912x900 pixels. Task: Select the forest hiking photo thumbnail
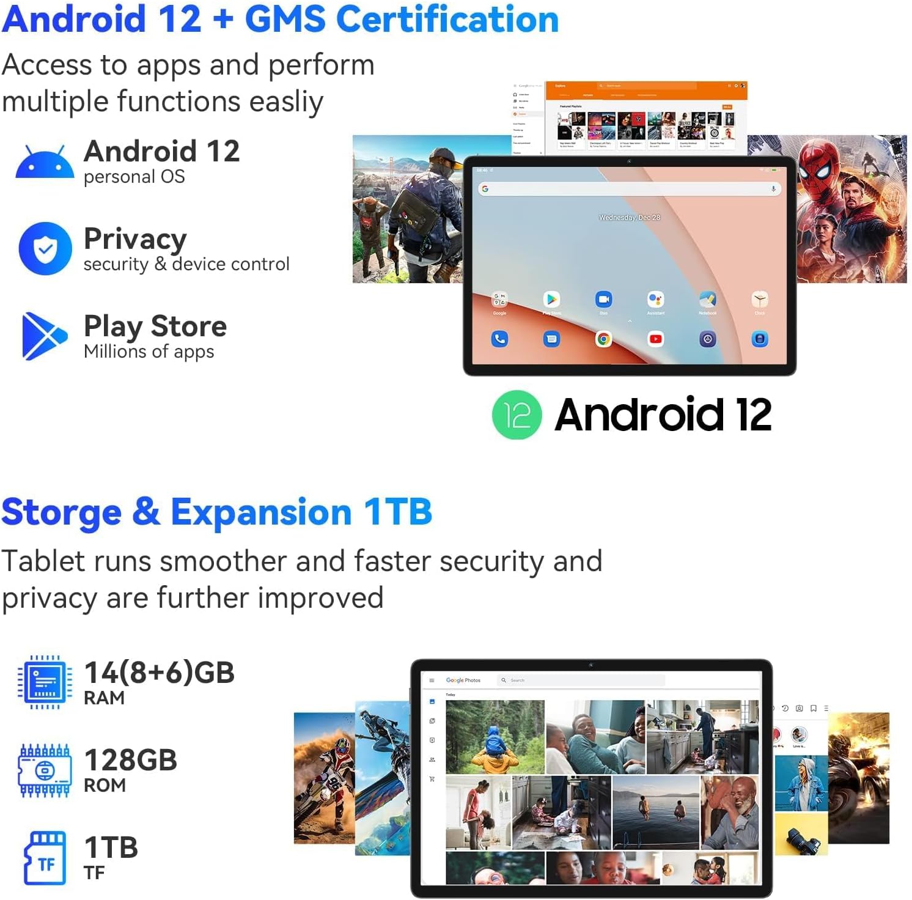tap(495, 737)
